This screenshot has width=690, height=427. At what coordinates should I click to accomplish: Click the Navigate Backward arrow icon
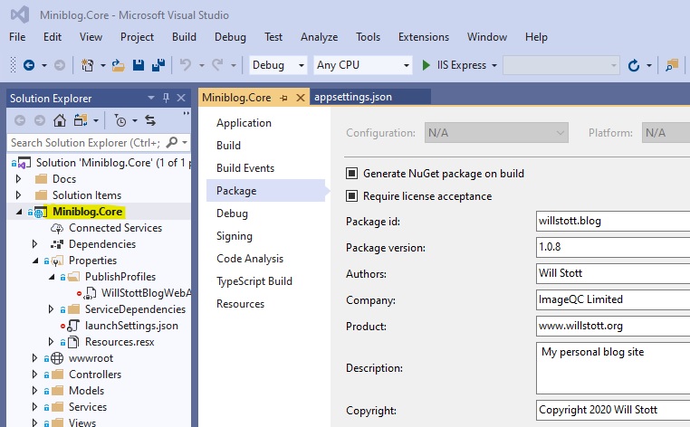(x=28, y=65)
